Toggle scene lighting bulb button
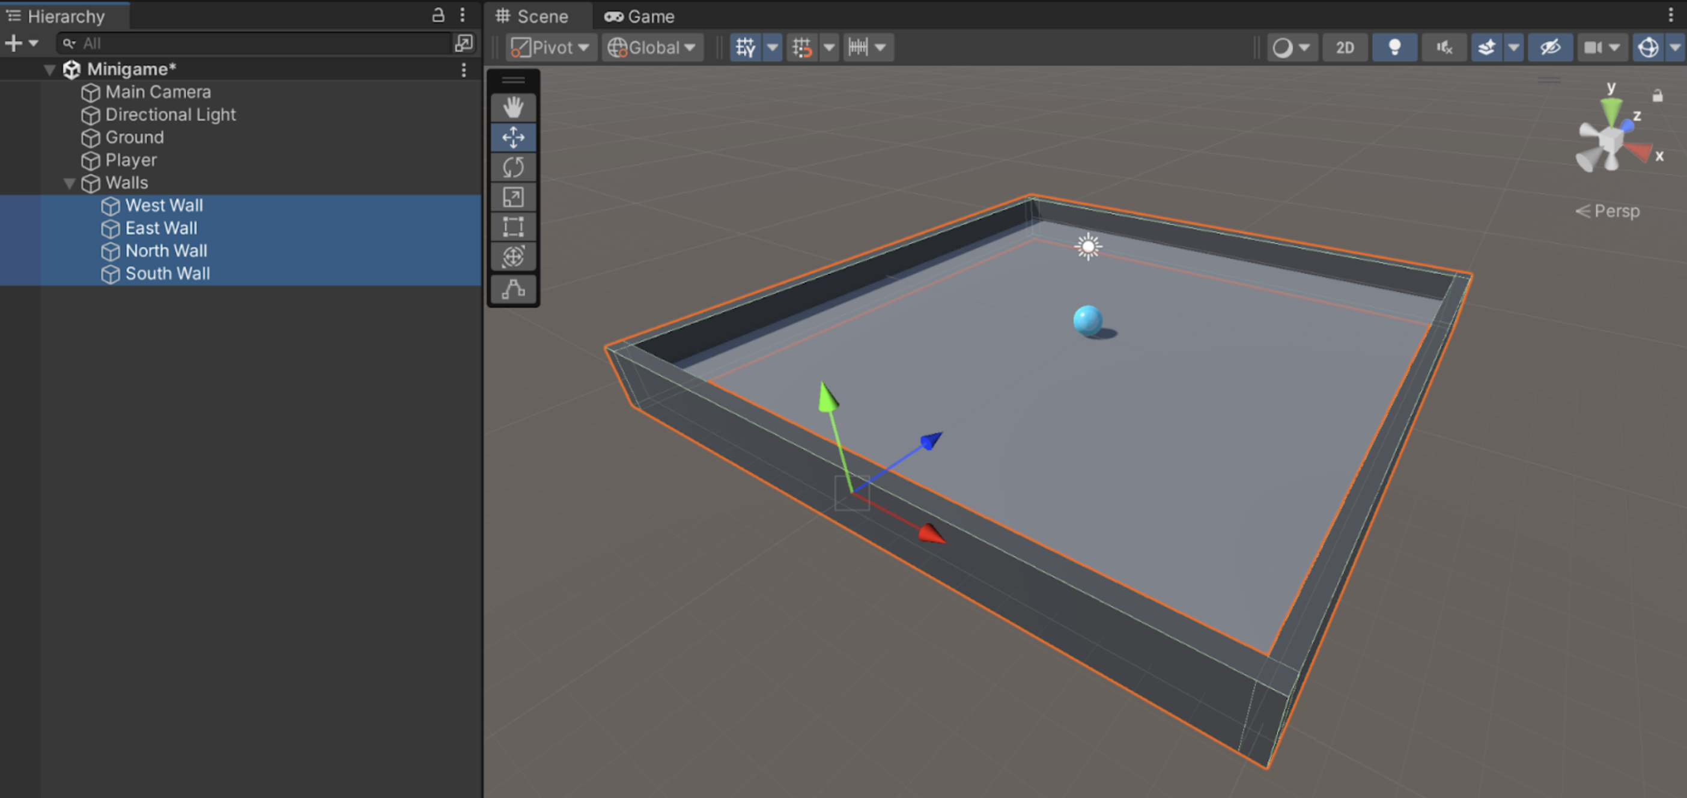Screen dimensions: 1687x798 coord(1394,47)
